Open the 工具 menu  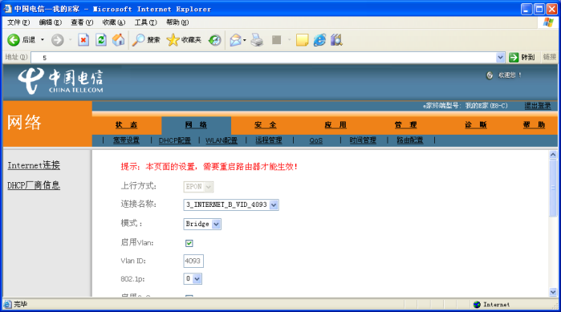[145, 22]
